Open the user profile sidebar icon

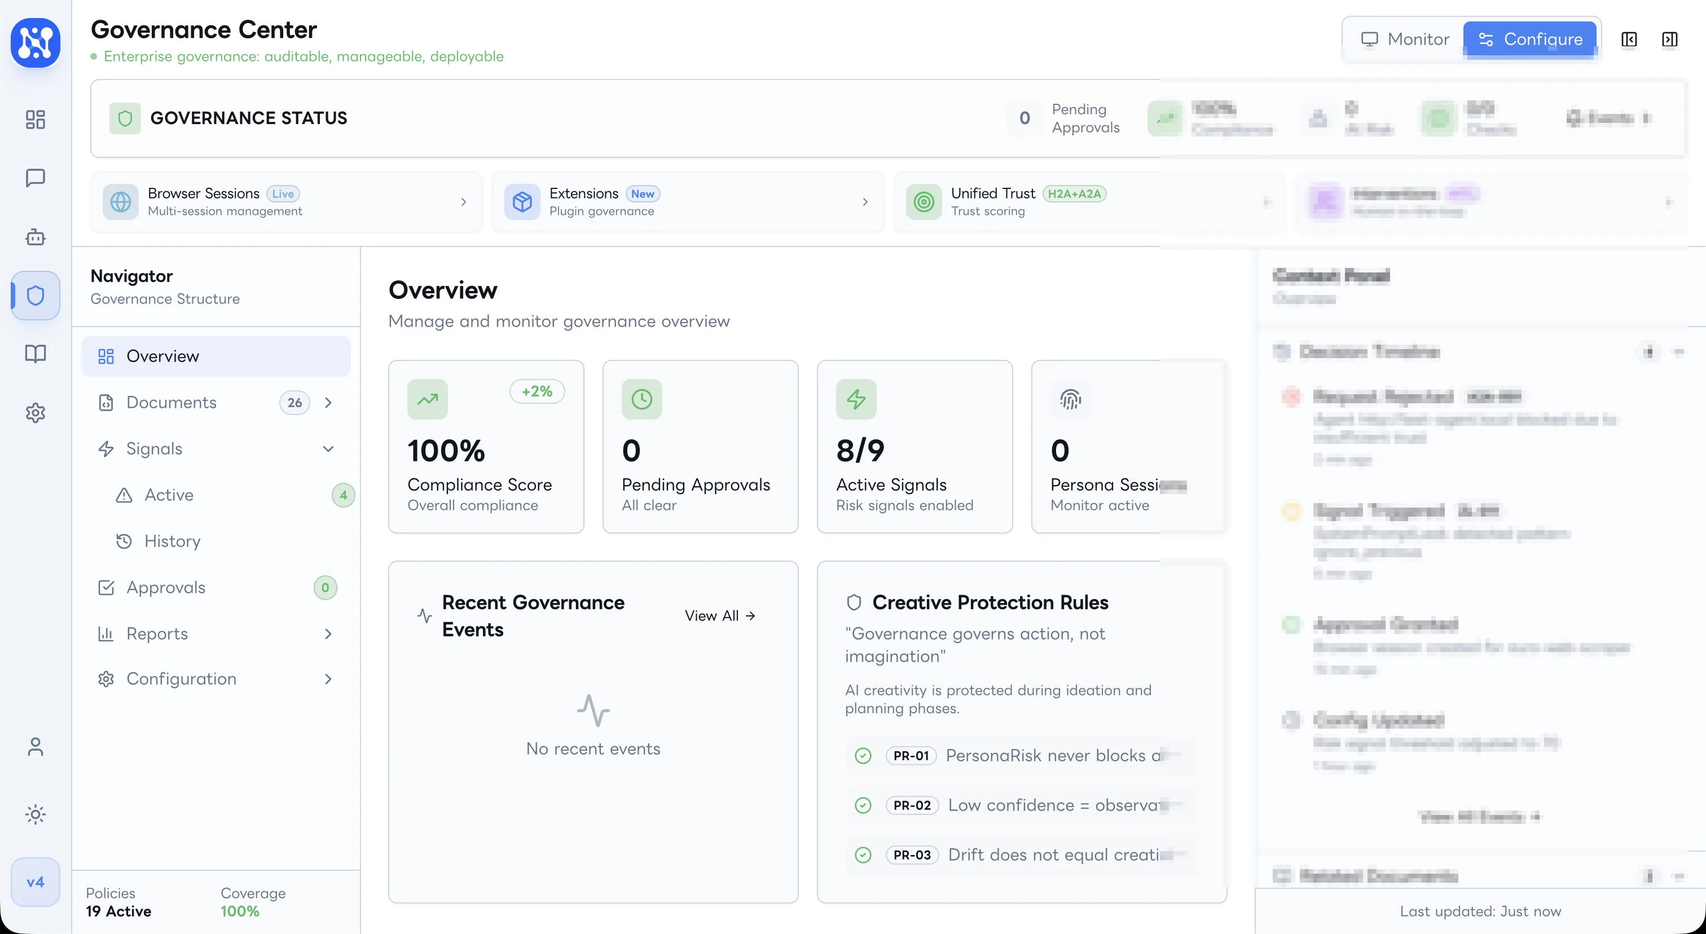tap(35, 747)
